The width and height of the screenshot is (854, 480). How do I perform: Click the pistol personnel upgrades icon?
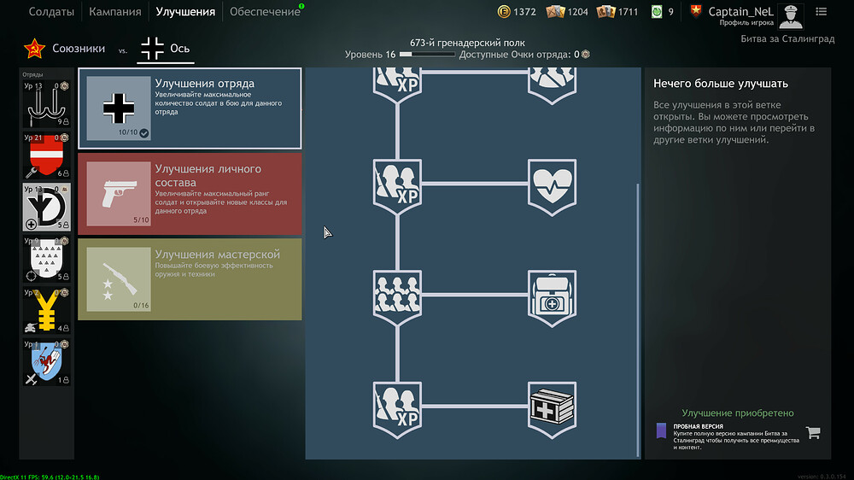(119, 194)
